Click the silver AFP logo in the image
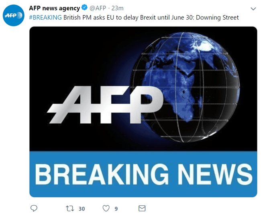This screenshot has height=217, width=261. tap(105, 105)
